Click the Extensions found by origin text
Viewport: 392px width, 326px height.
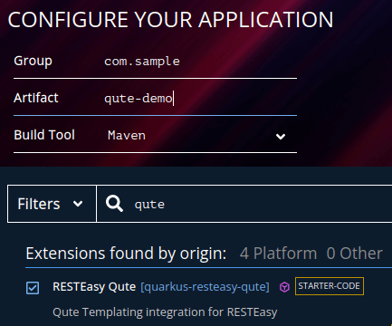click(126, 254)
